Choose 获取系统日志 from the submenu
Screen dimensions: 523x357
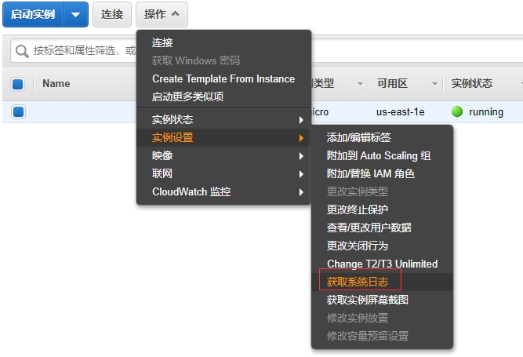coord(357,281)
